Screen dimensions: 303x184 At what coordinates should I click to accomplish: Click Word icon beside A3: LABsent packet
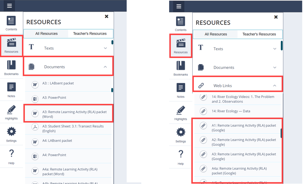35,84
